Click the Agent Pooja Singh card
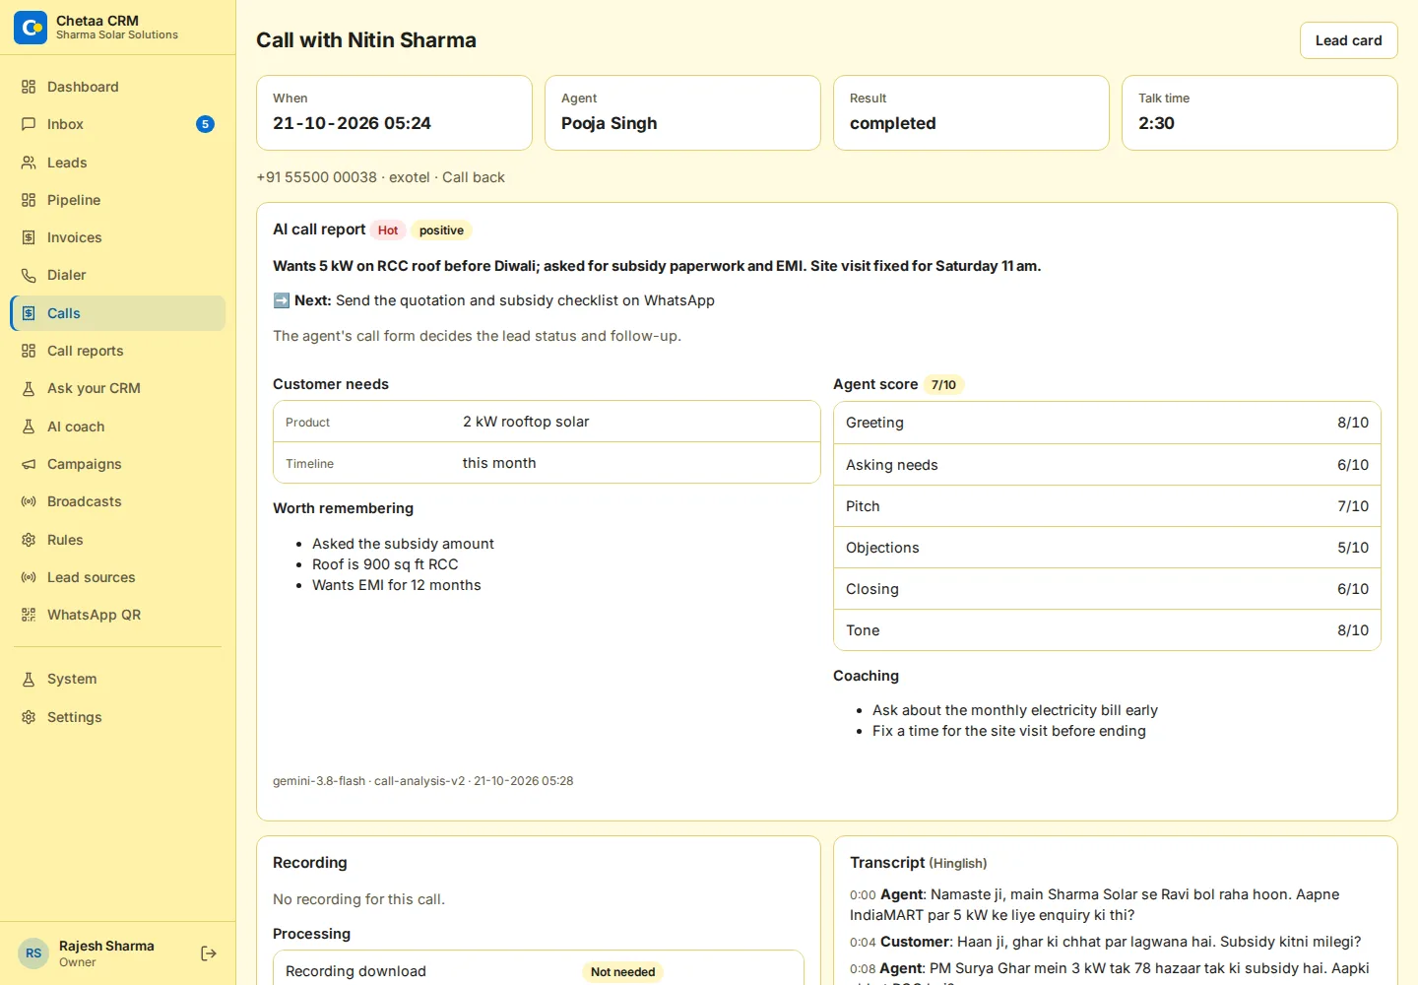1418x985 pixels. point(682,113)
